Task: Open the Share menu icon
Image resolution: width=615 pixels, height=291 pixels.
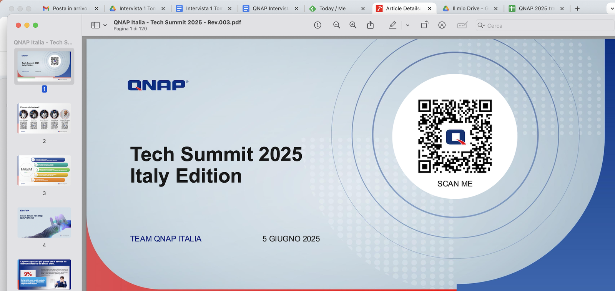Action: [x=370, y=25]
